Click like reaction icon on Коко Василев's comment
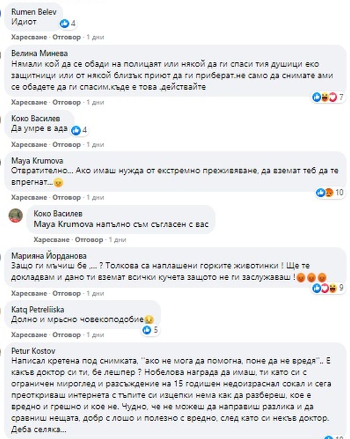 click(76, 130)
